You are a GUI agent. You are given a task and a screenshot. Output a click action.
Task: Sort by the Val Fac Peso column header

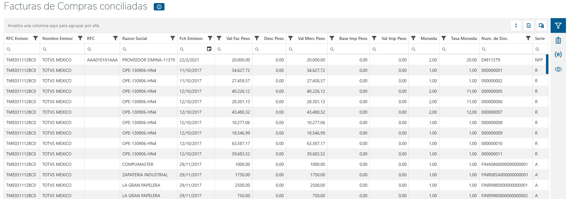click(238, 38)
